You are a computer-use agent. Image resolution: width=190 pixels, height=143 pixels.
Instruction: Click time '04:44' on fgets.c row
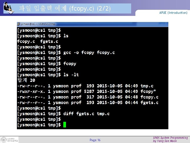pos(131,103)
